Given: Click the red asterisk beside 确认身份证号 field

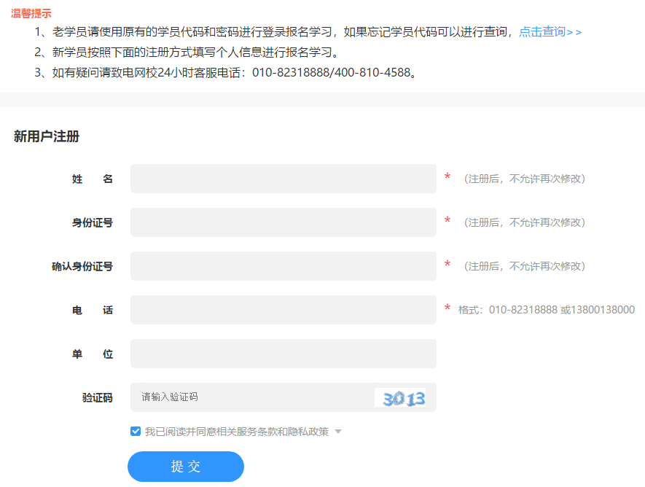Looking at the screenshot, I should tap(447, 265).
